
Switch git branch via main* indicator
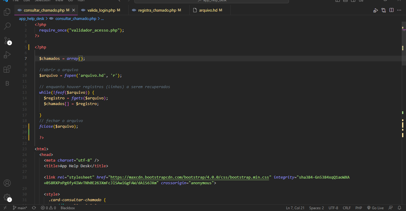coord(20,208)
